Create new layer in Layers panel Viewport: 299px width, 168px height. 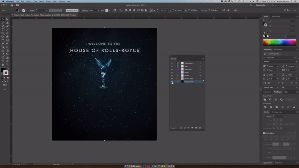click(196, 128)
